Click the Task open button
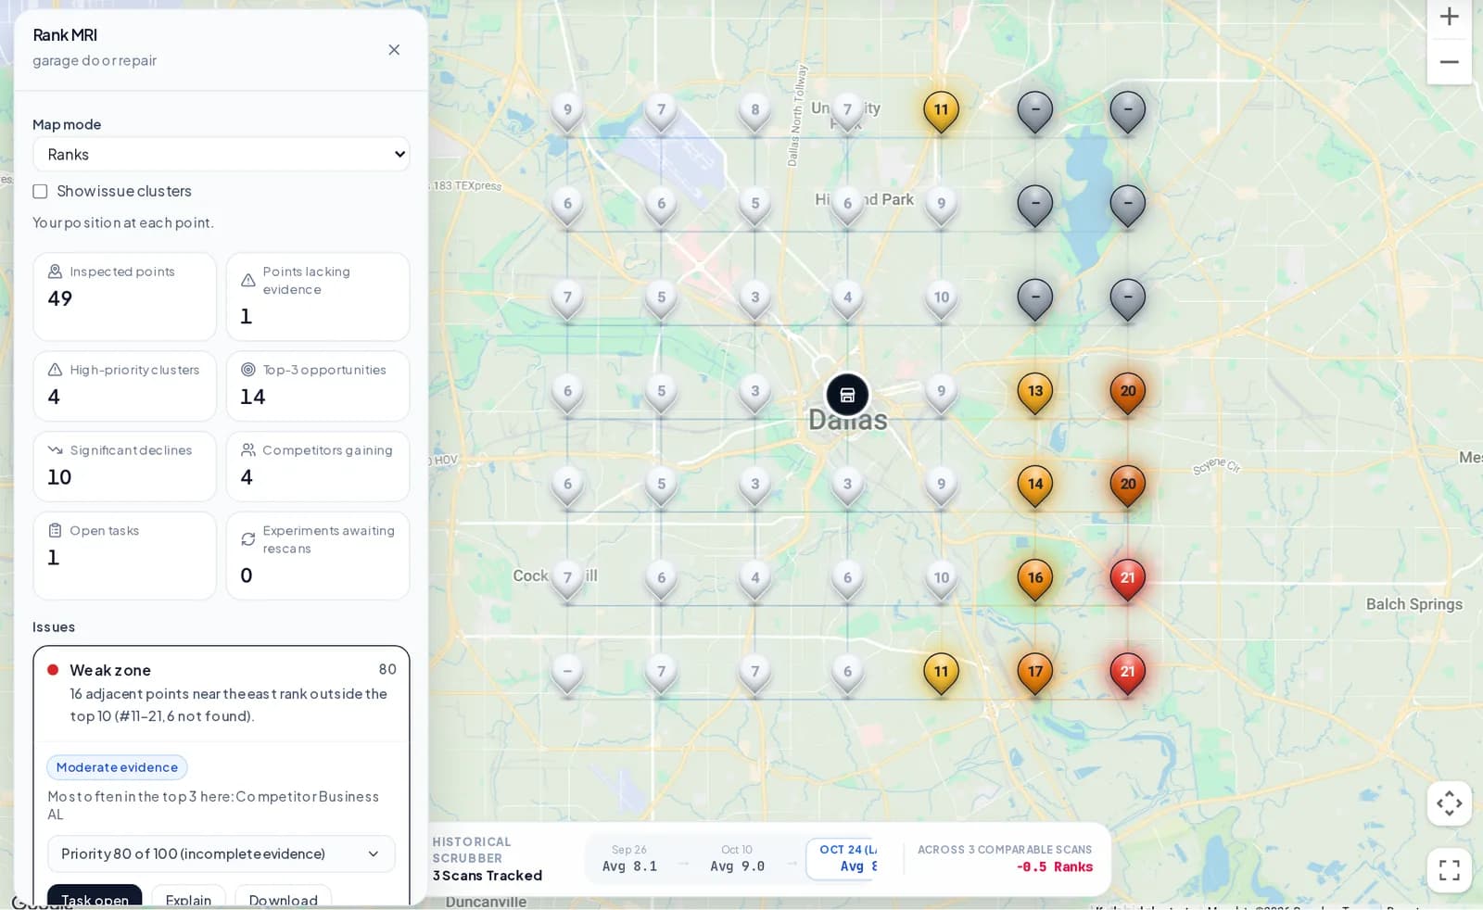 (95, 897)
